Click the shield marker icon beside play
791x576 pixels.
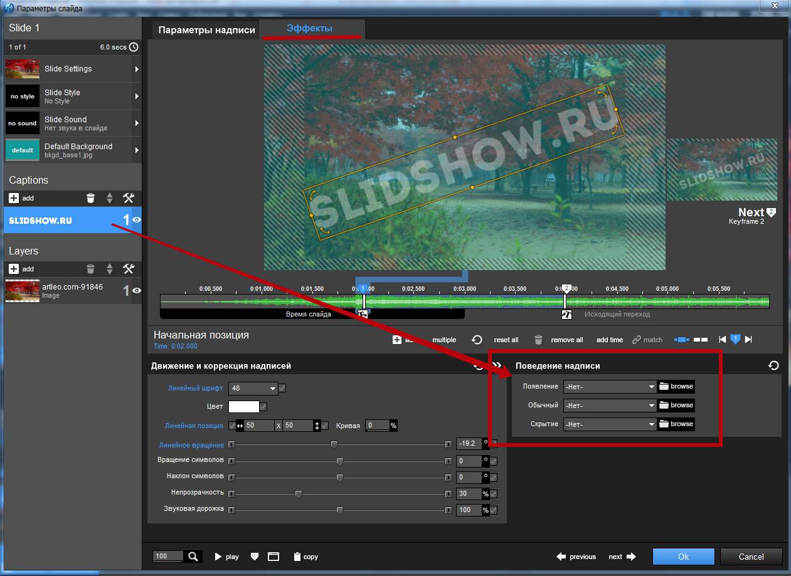(x=254, y=557)
